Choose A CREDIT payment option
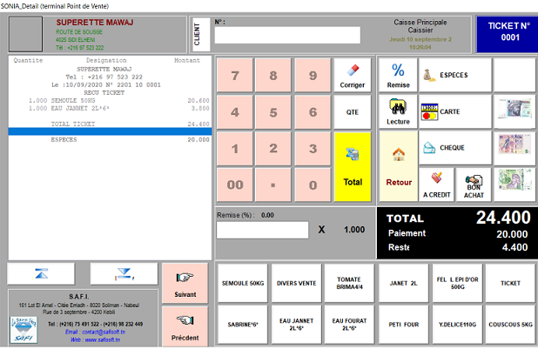538x349 pixels. (436, 185)
